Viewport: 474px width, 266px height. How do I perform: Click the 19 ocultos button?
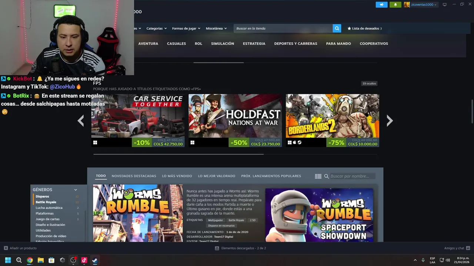(x=369, y=83)
